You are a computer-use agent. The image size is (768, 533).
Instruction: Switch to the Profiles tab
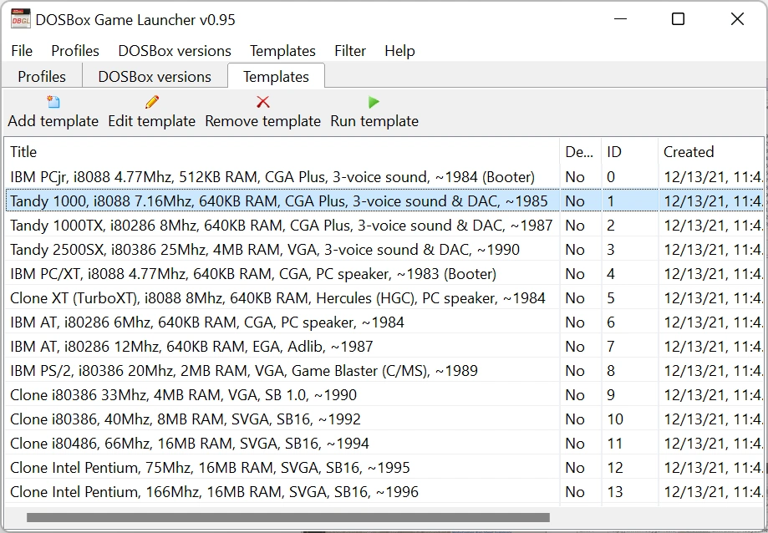pos(42,76)
